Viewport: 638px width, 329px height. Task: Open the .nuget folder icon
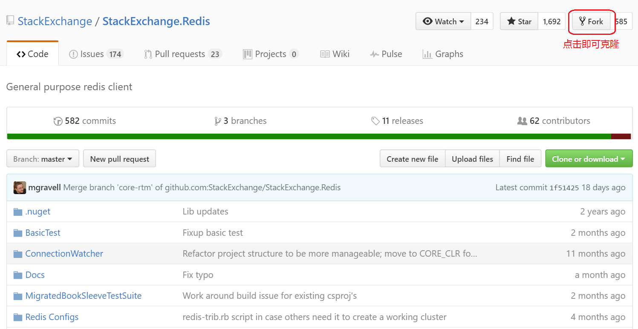[17, 212]
